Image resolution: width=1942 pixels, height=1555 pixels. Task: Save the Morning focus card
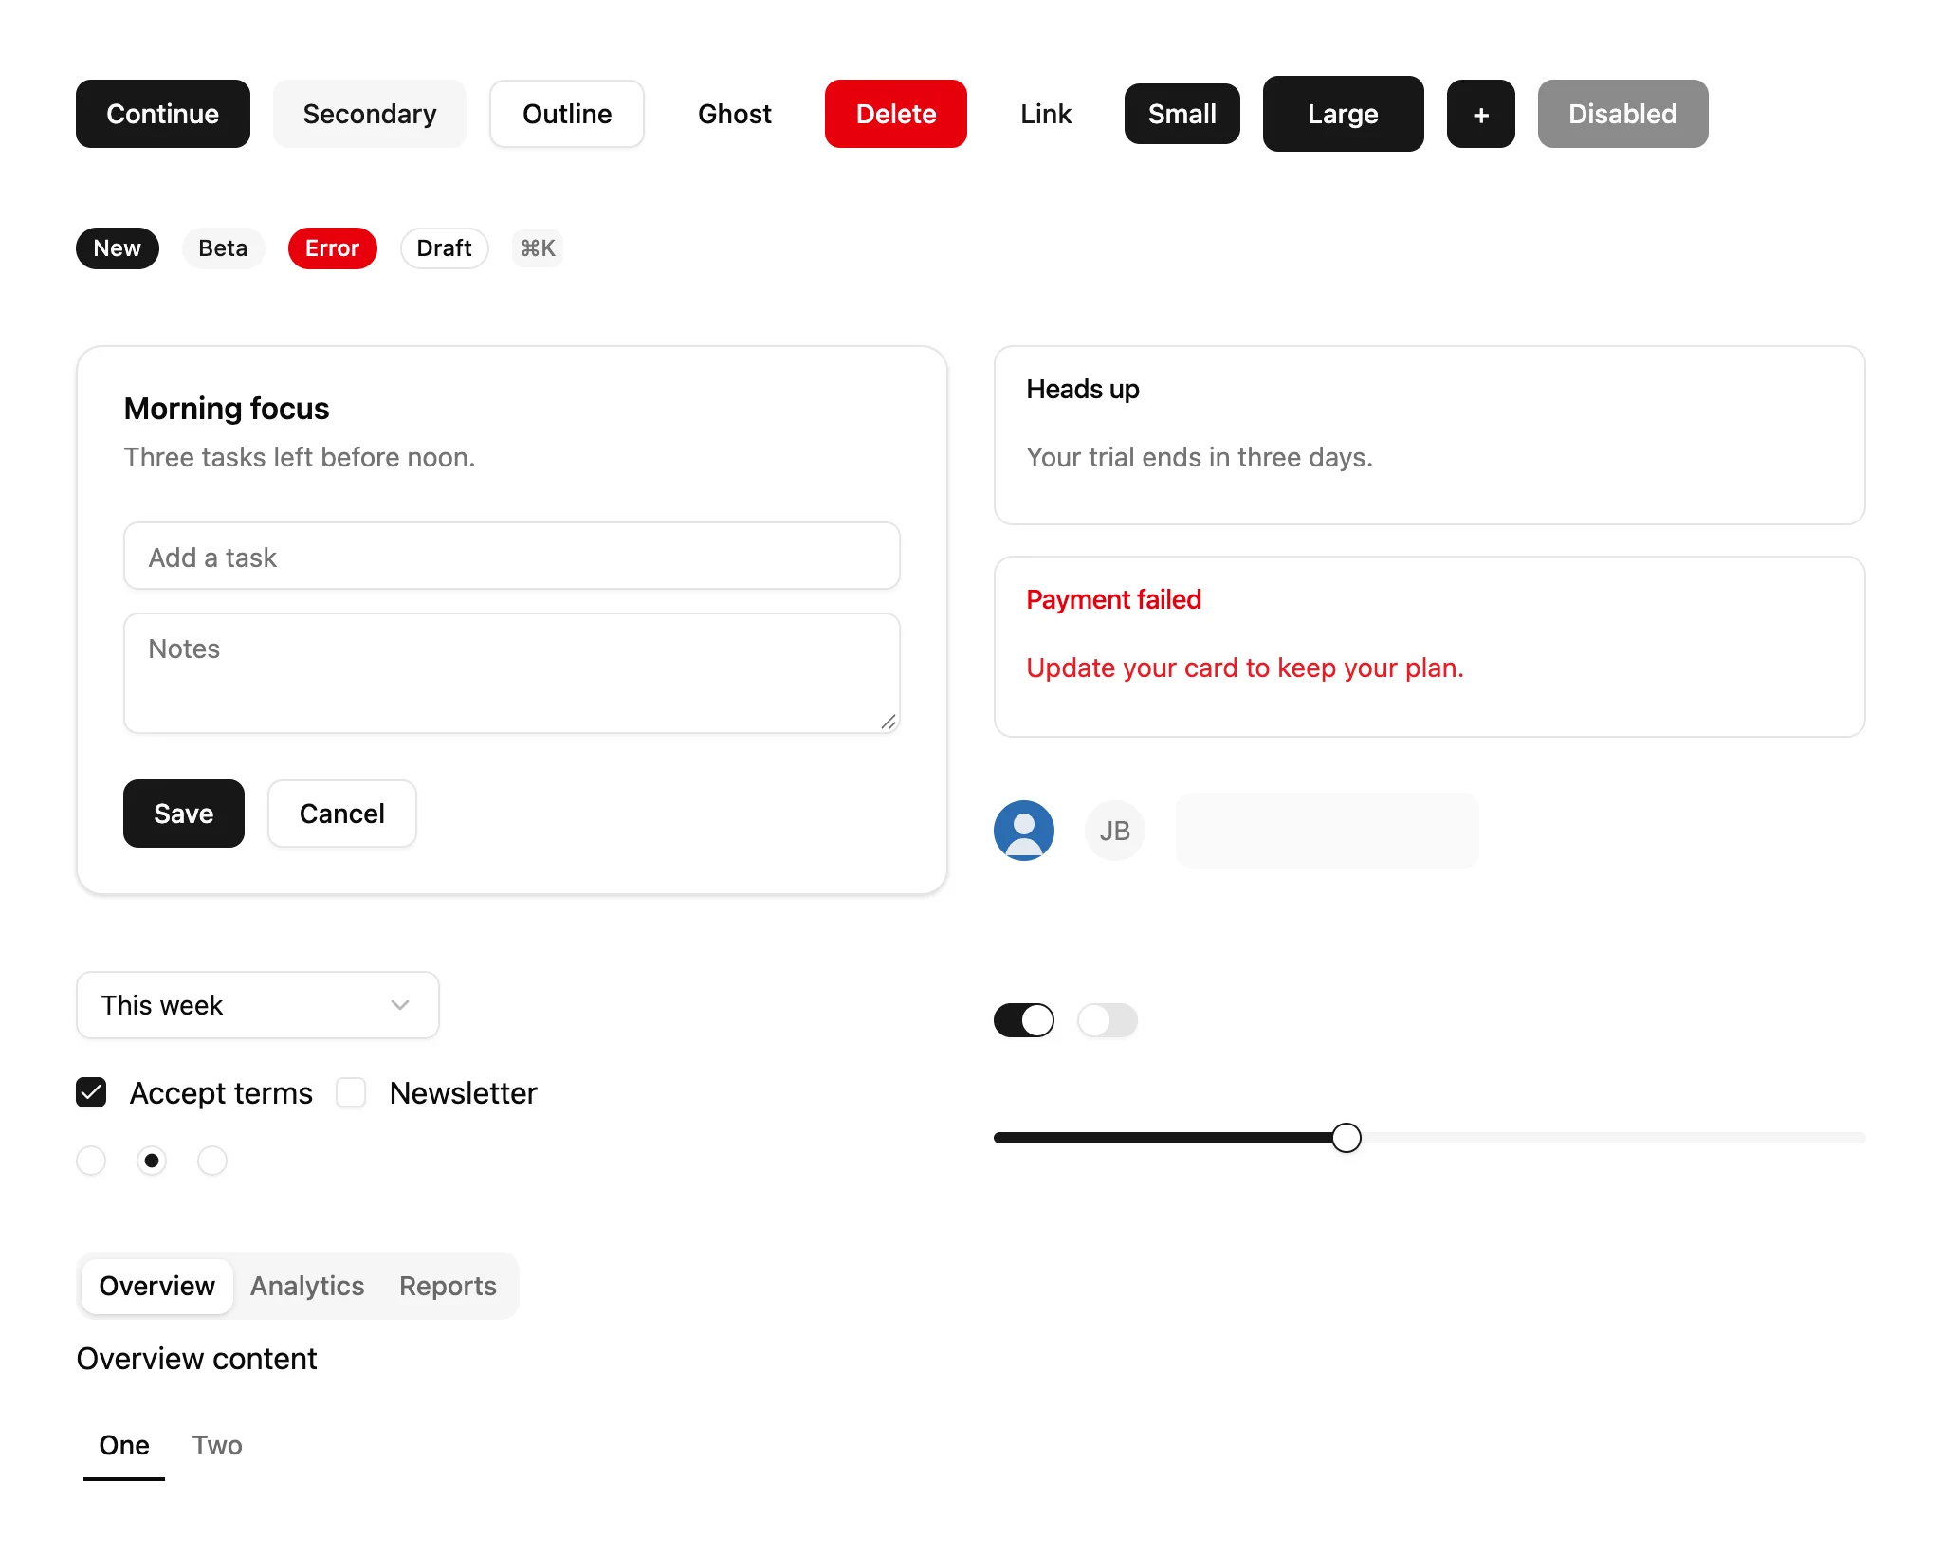[184, 814]
